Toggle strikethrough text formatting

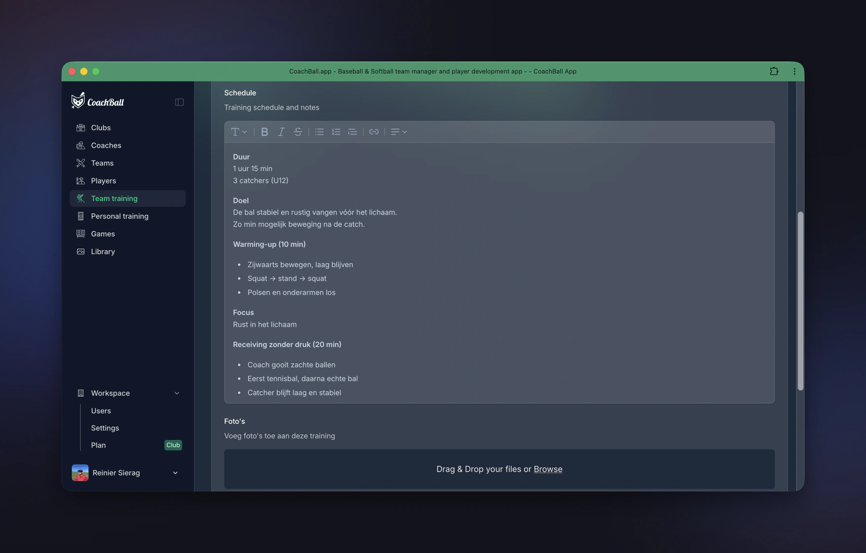pyautogui.click(x=298, y=132)
